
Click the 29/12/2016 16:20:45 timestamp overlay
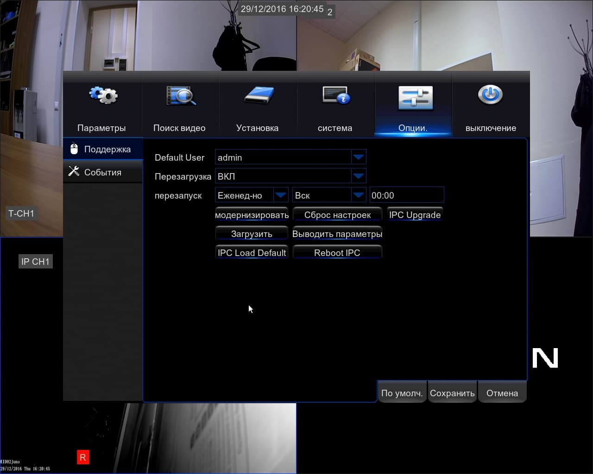click(x=282, y=9)
